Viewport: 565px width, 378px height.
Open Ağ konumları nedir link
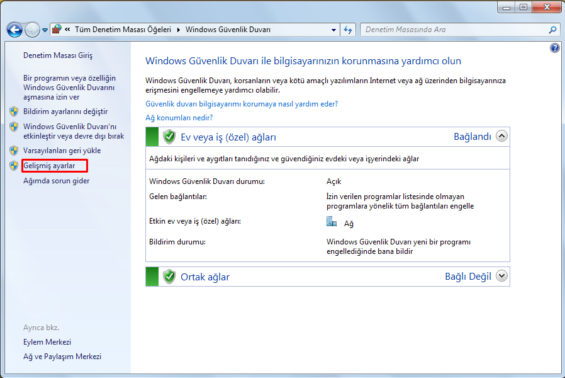pos(179,118)
